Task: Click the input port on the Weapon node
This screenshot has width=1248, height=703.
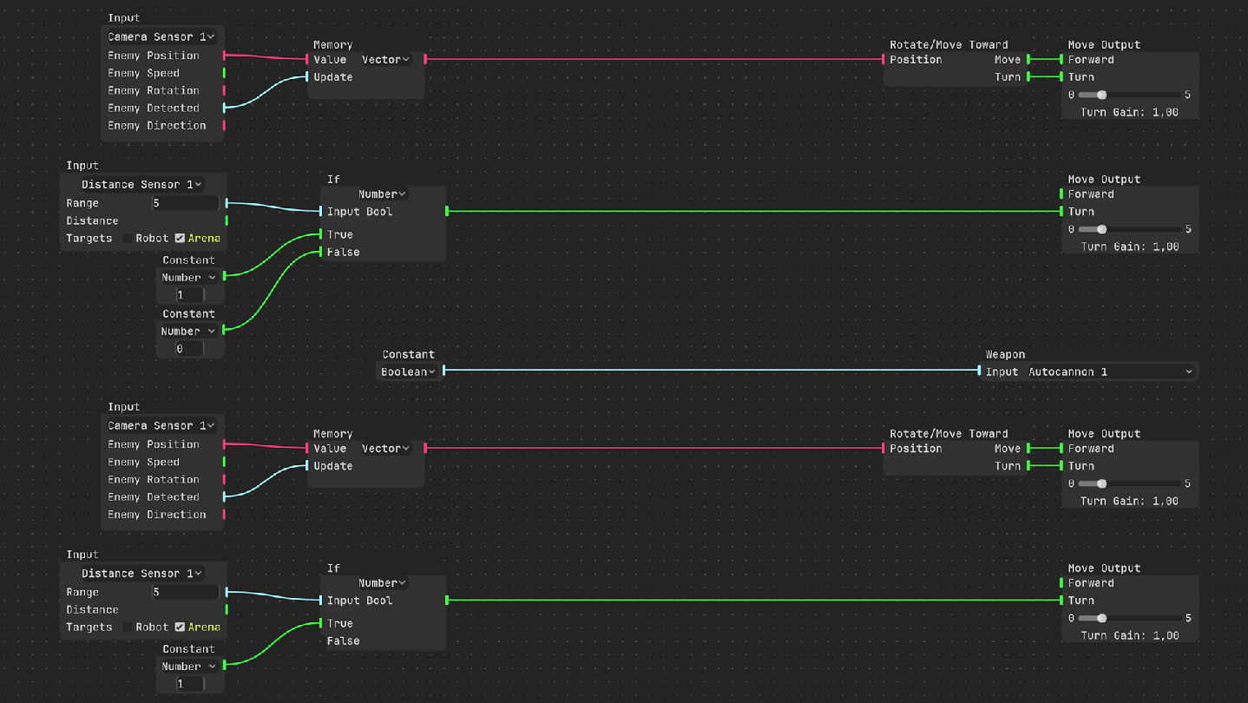Action: click(x=980, y=371)
